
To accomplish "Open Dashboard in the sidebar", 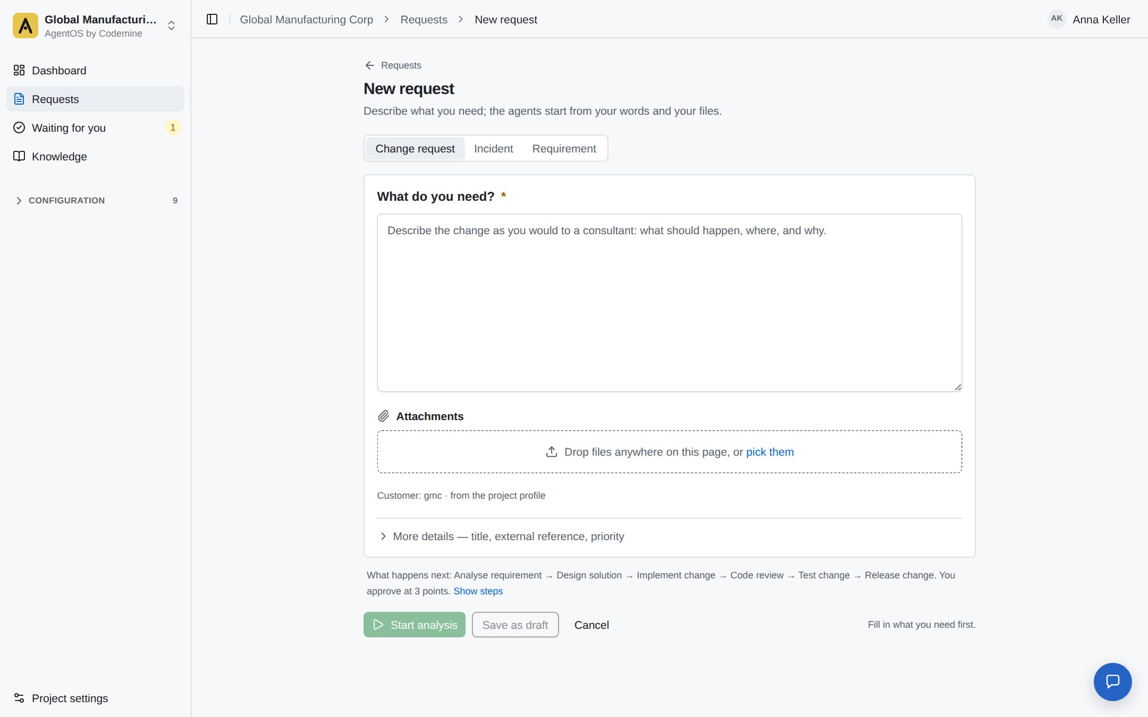I will [x=95, y=71].
